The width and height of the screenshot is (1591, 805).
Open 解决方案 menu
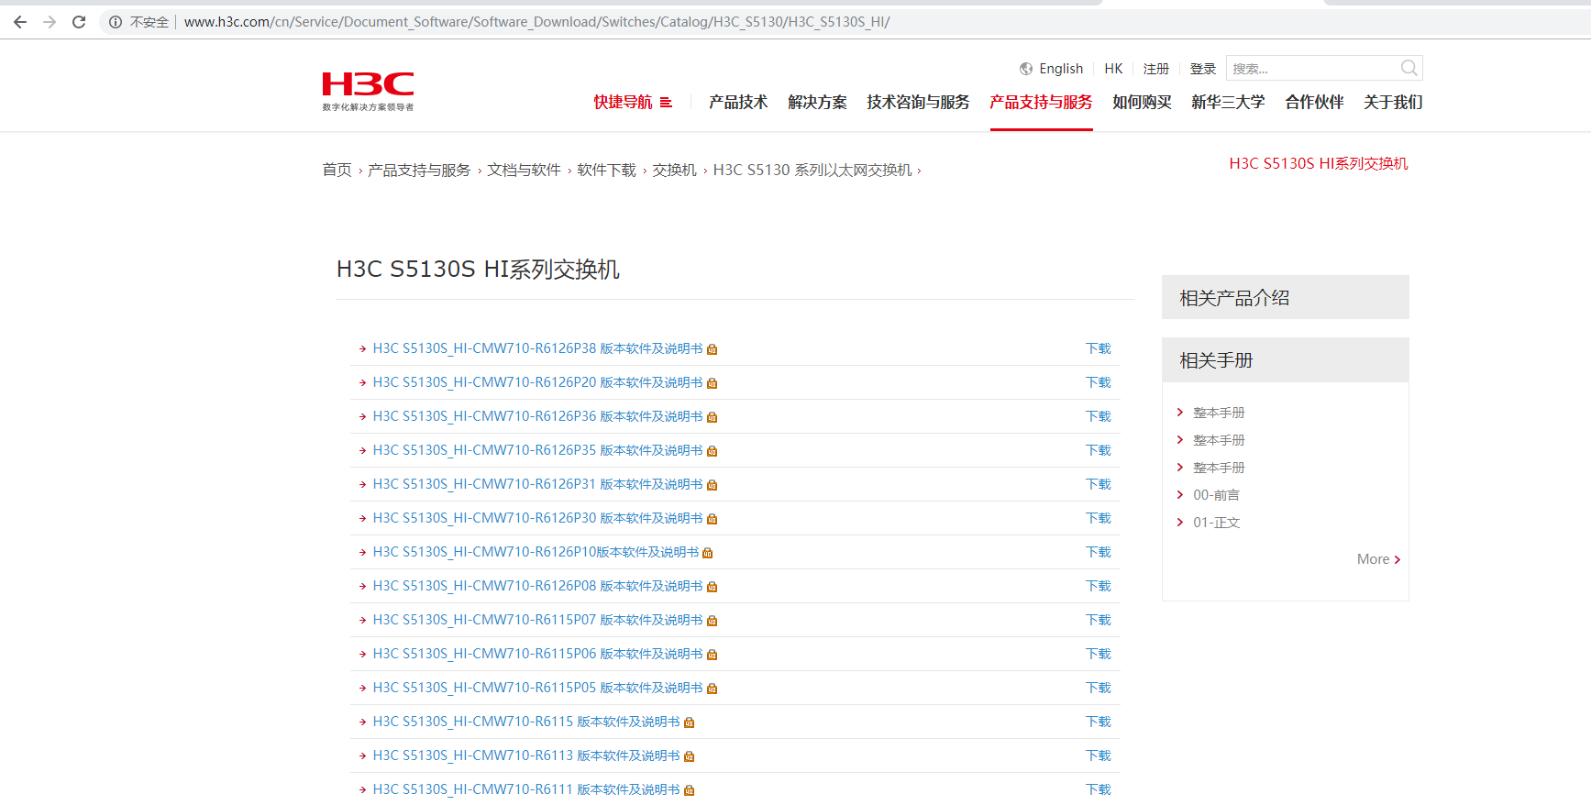point(817,102)
